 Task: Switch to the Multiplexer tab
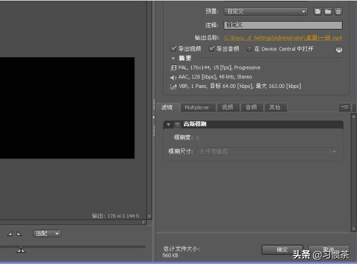pos(197,107)
